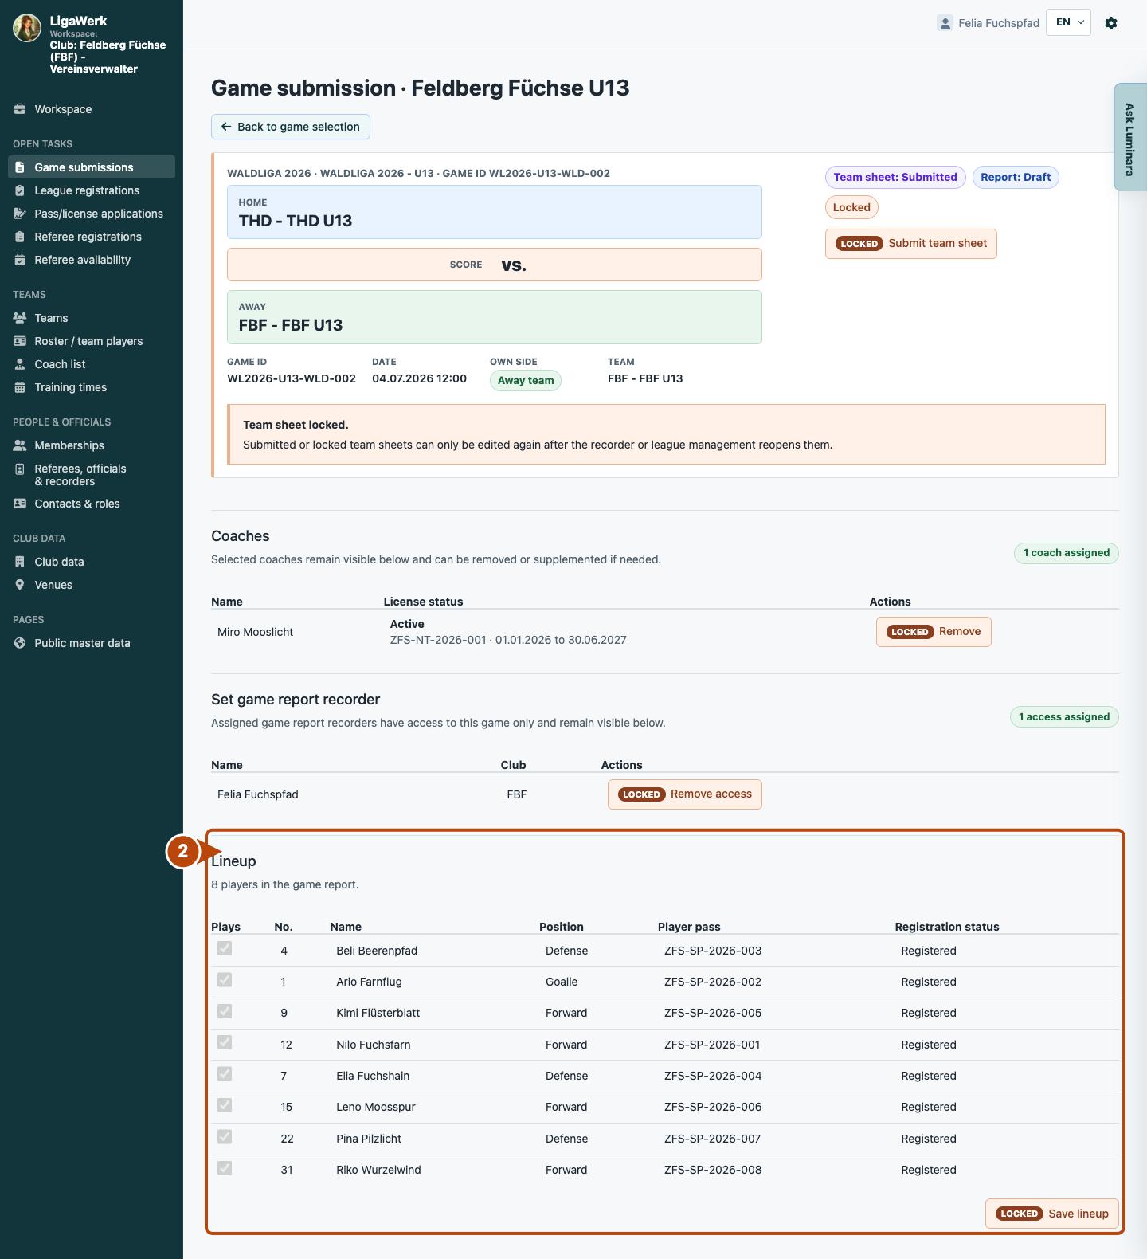Open Club data sidebar entry

(92, 562)
